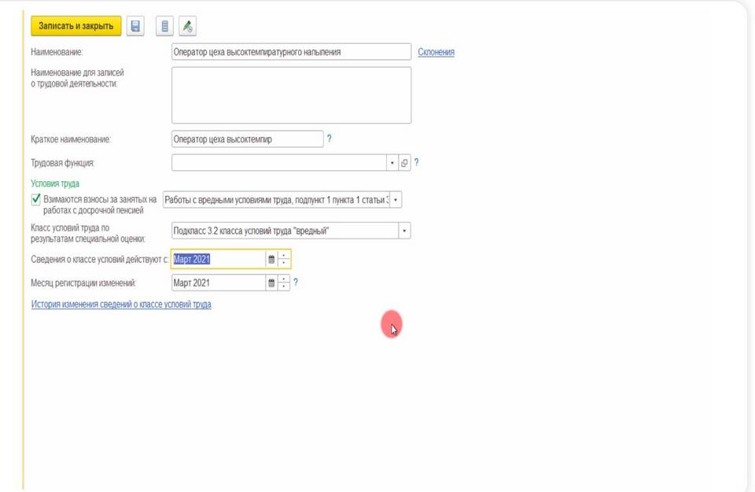Click help question mark next to Краткое наименование
The height and width of the screenshot is (492, 755).
329,139
